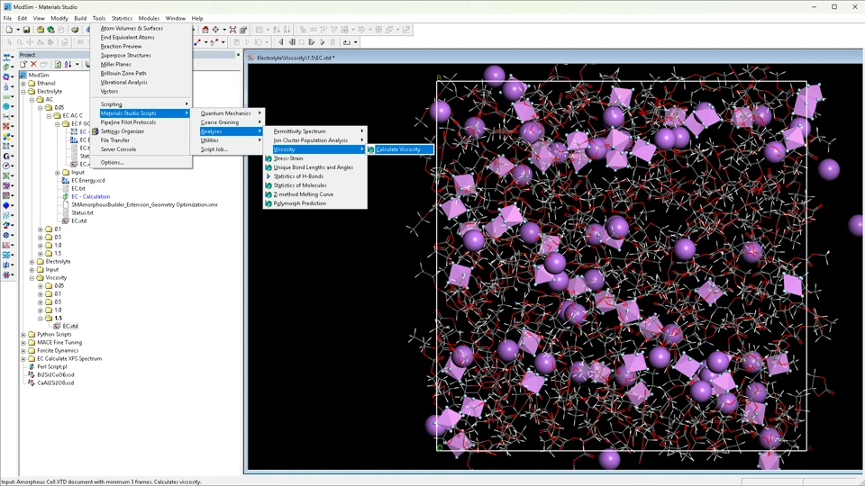Click the New document toolbar icon

(7, 30)
